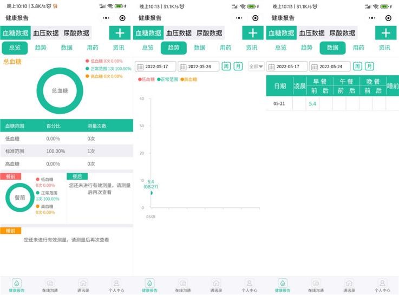The image size is (399, 295).
Task: Select 总览 pill in left screen
Action: coord(15,48)
